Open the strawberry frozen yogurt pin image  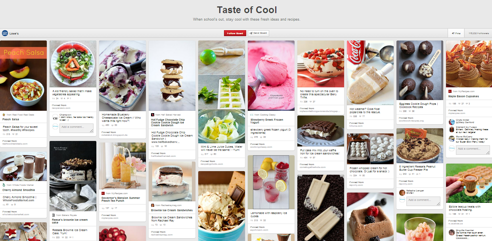[271, 75]
